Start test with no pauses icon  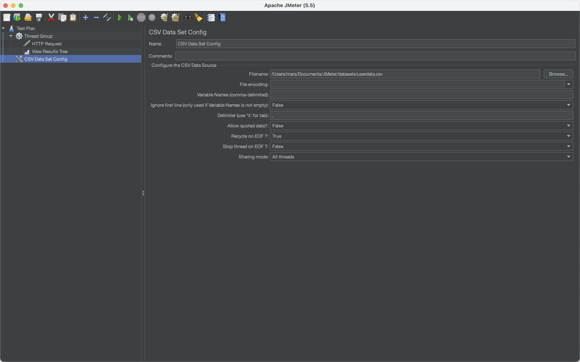(130, 18)
